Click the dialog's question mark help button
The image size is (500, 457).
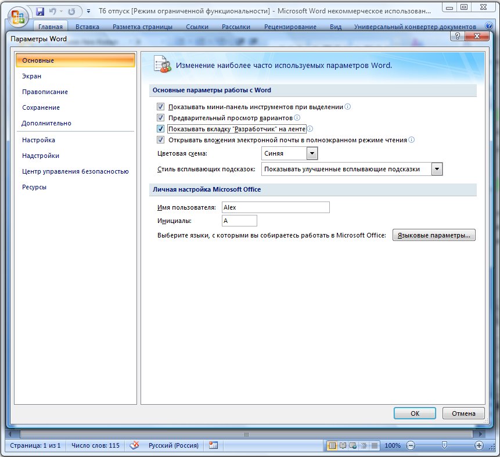coord(458,36)
